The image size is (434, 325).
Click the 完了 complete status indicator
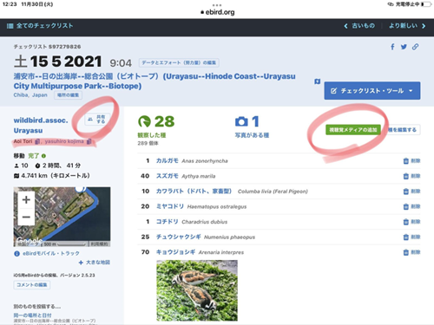tap(36, 156)
